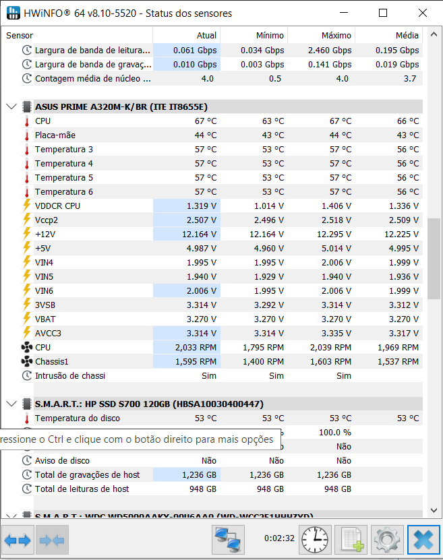Screen dimensions: 443x560
Task: Click the Atual column header
Action: (186, 35)
